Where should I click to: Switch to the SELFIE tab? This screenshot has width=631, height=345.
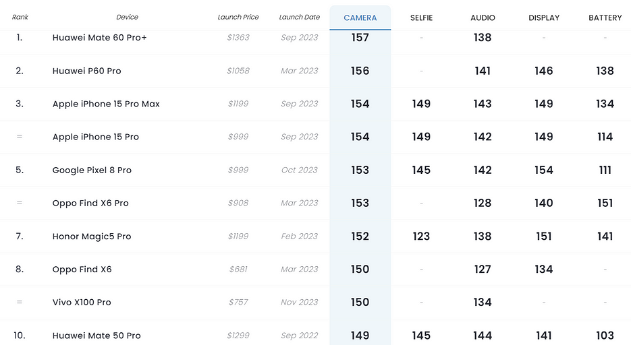[x=421, y=18]
